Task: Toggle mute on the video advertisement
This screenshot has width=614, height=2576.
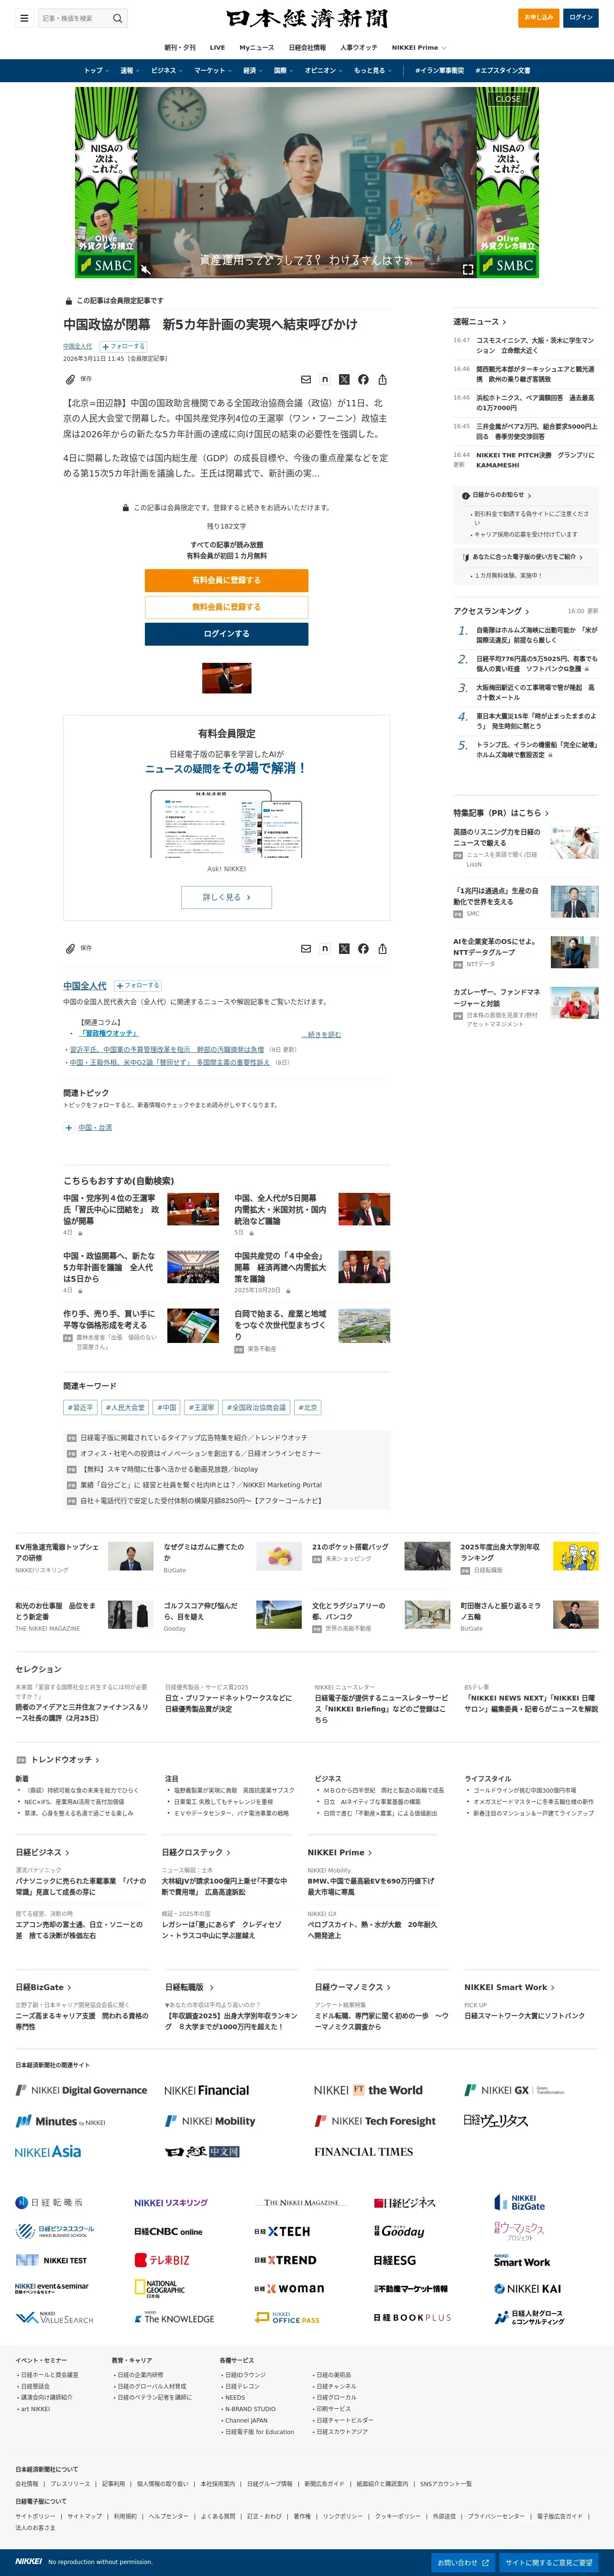Action: [145, 269]
